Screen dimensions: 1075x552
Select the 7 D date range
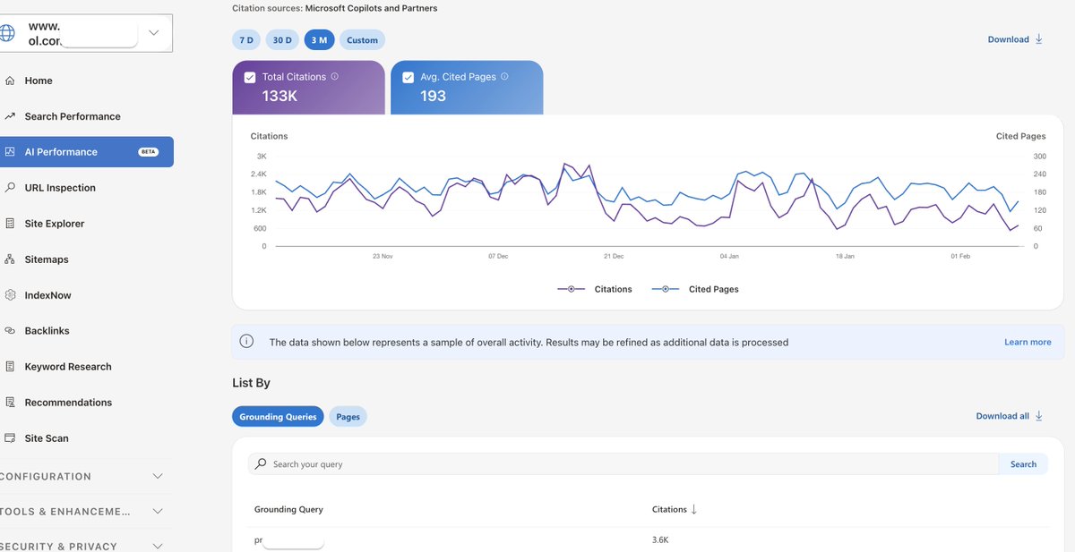[246, 40]
